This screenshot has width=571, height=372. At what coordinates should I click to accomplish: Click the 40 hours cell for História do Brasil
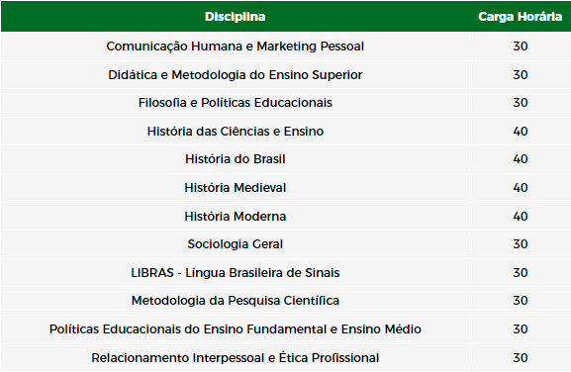click(x=520, y=159)
